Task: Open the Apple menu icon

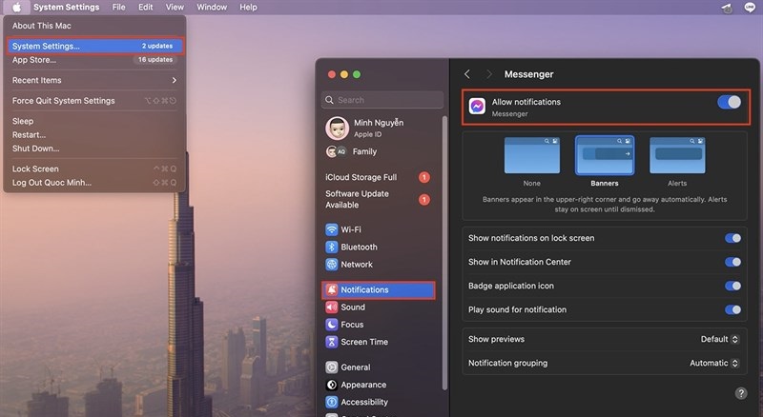Action: click(x=16, y=7)
